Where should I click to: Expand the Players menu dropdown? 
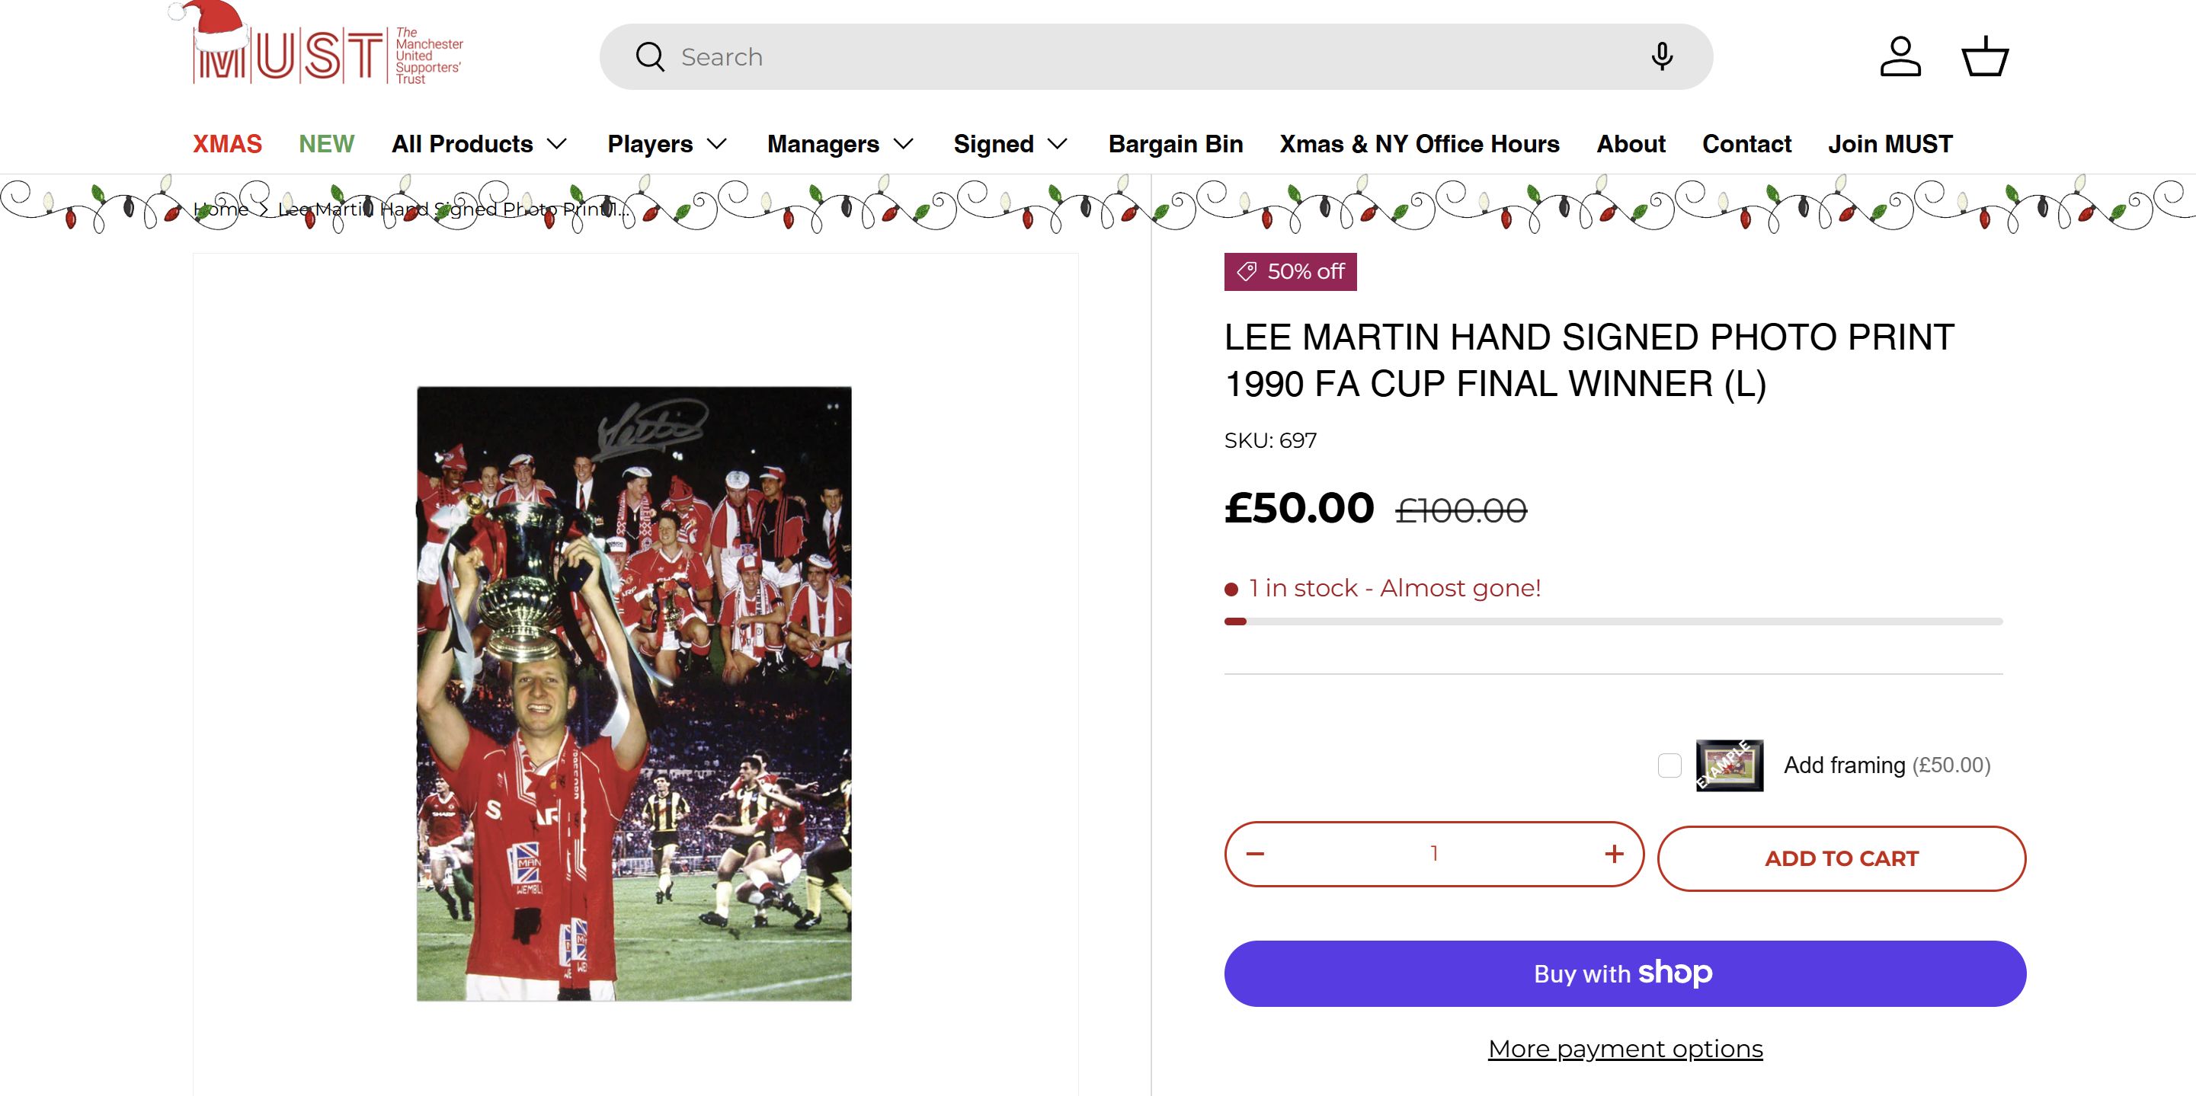[667, 144]
